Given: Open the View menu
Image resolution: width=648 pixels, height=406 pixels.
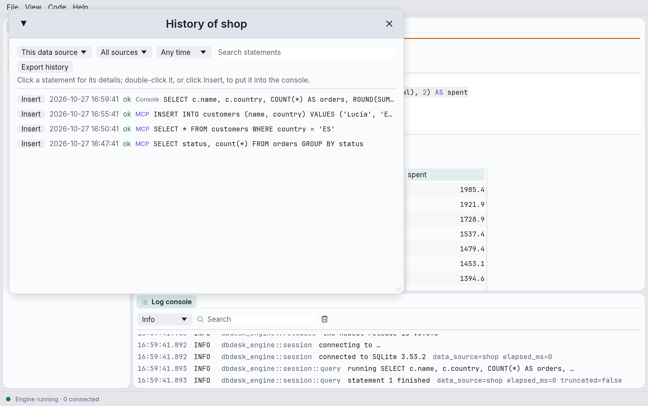Looking at the screenshot, I should coord(33,7).
